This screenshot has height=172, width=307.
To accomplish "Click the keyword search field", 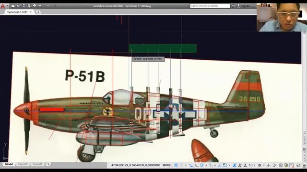I will [210, 6].
